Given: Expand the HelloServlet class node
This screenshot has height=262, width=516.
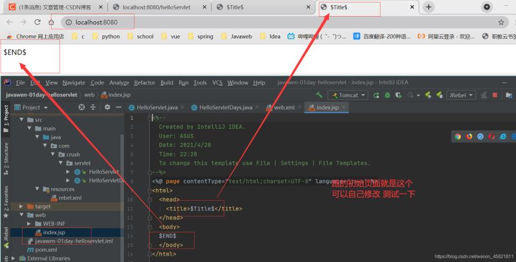Looking at the screenshot, I should (x=68, y=172).
